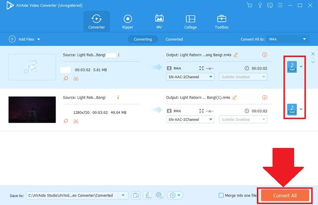Open the feedback chat icon
This screenshot has width=318, height=205.
(270, 5)
